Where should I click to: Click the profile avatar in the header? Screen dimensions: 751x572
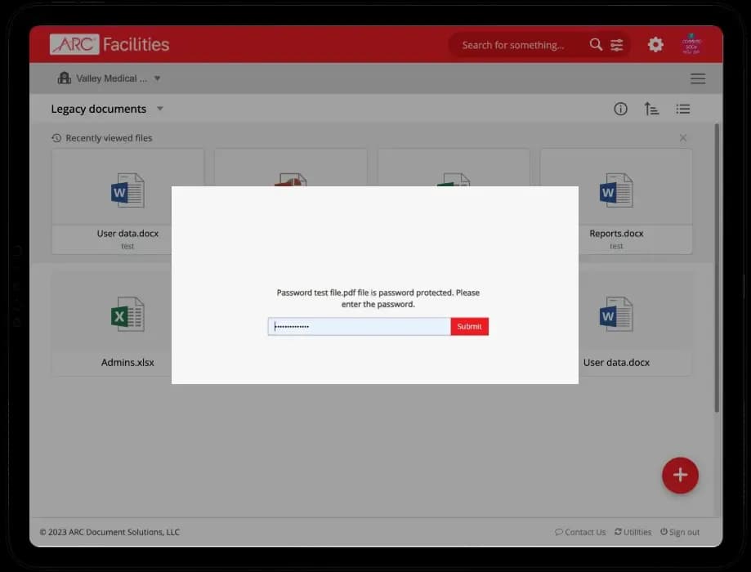pyautogui.click(x=691, y=44)
